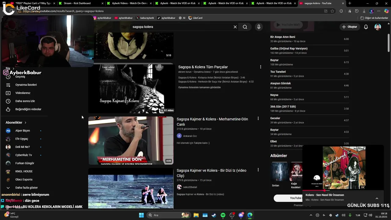
Task: Play Neyse track
Action: point(309,97)
